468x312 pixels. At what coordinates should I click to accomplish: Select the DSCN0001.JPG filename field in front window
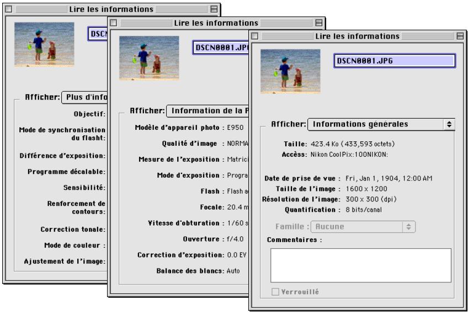tap(395, 61)
